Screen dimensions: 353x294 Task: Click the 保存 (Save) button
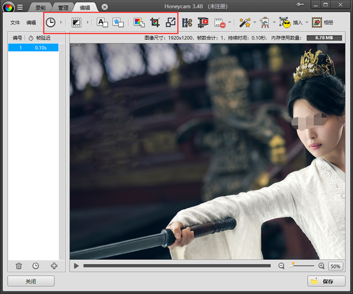(327, 282)
